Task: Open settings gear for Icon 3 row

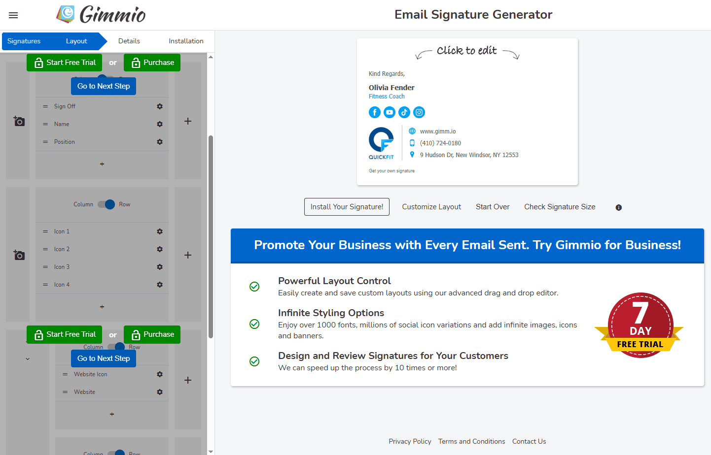Action: click(160, 267)
